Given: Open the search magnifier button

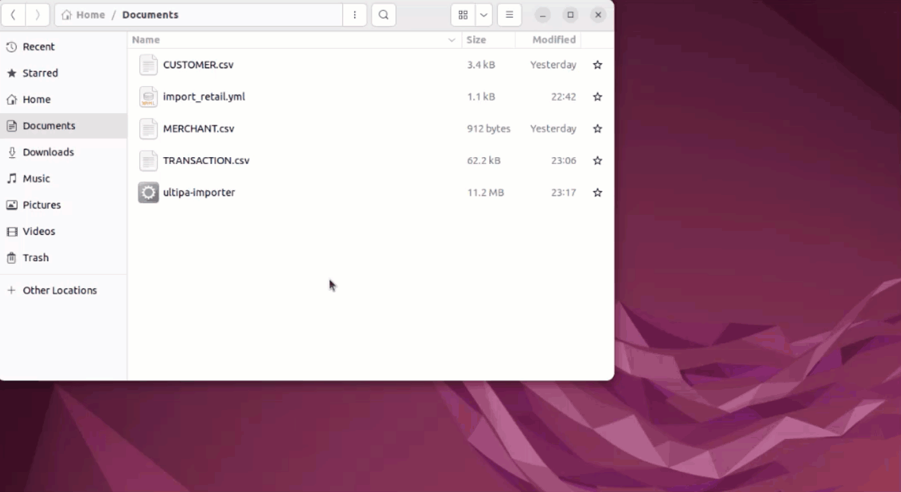Looking at the screenshot, I should [384, 15].
